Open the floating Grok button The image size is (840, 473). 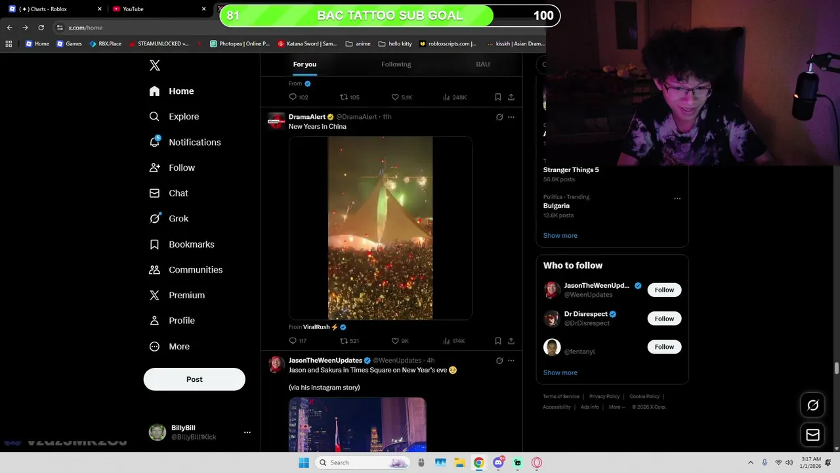(x=812, y=405)
